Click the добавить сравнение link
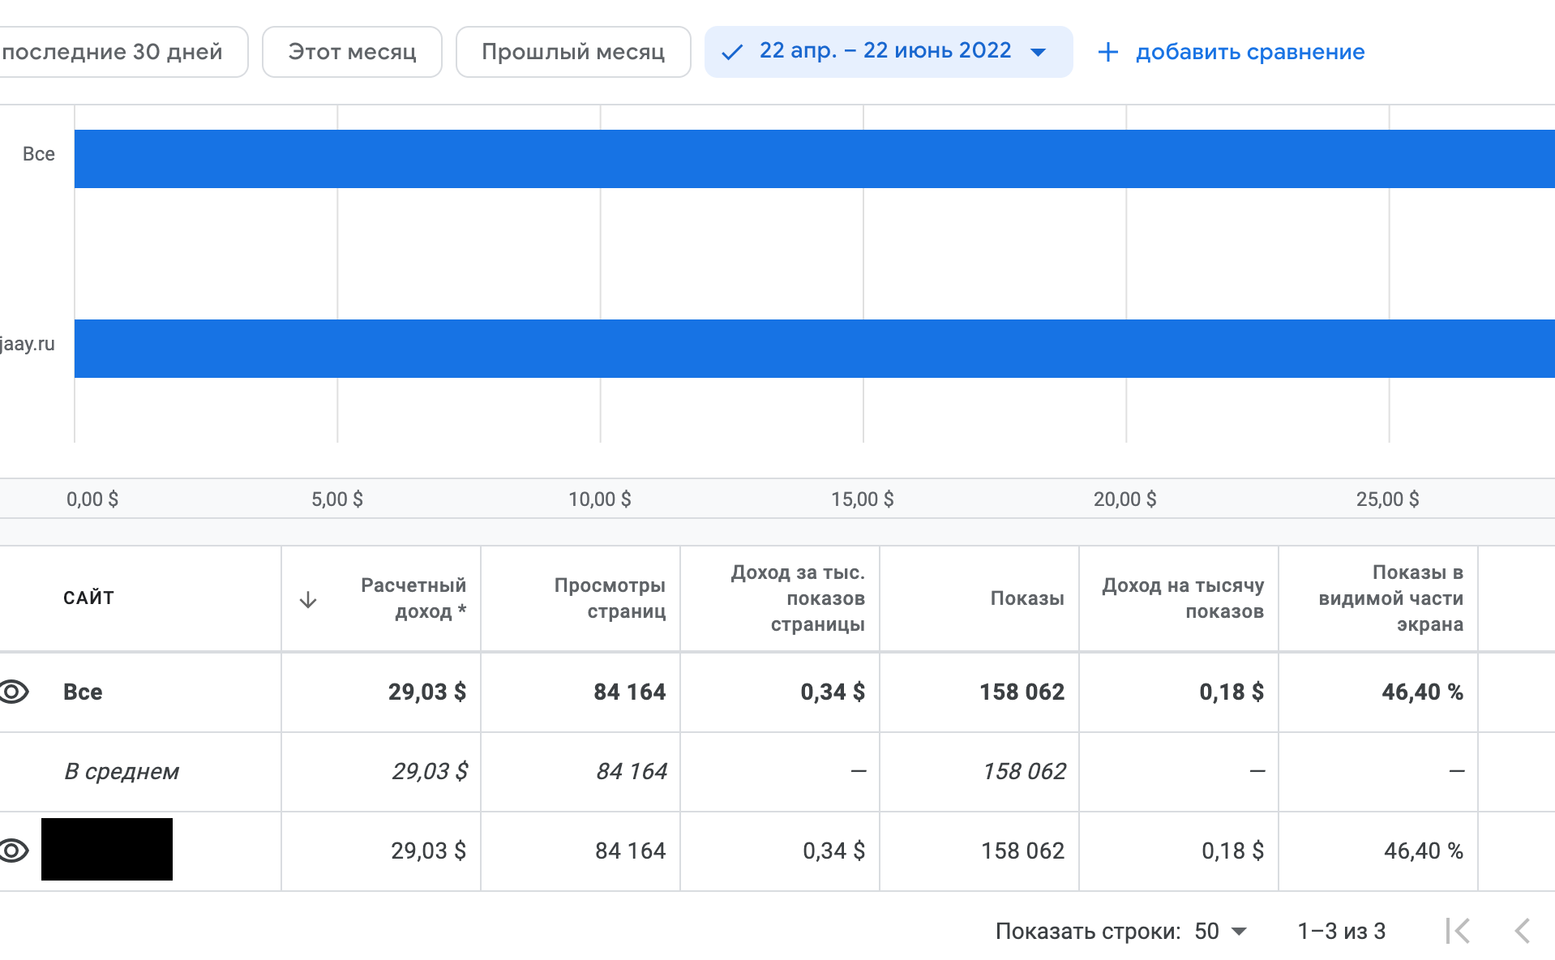Viewport: 1555px width, 960px height. 1249,52
